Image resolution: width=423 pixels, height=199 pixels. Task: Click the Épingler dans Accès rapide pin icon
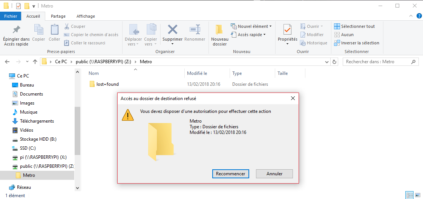[16, 30]
